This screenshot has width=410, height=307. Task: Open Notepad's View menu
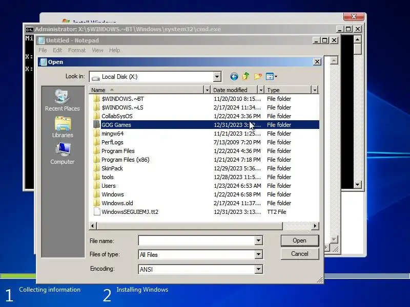click(97, 50)
